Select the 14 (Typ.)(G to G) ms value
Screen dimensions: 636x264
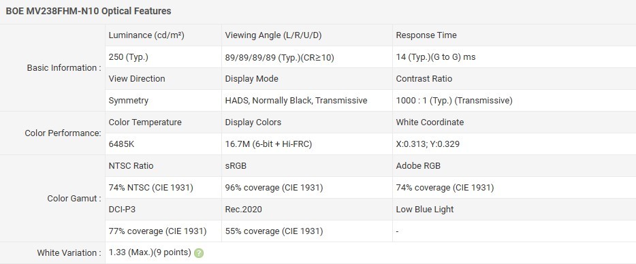point(436,57)
